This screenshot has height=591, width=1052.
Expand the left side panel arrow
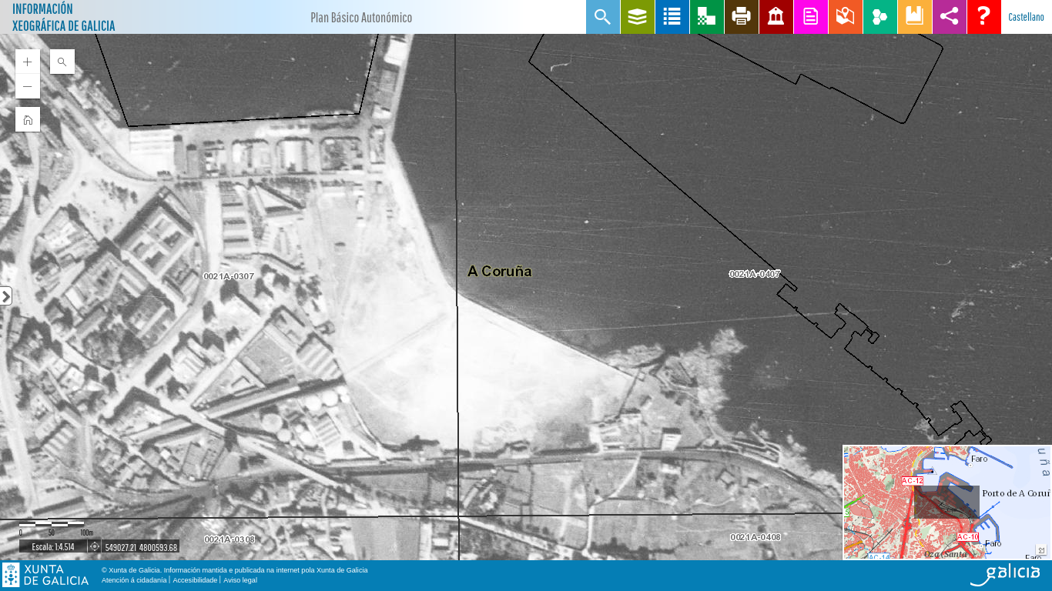pyautogui.click(x=5, y=295)
